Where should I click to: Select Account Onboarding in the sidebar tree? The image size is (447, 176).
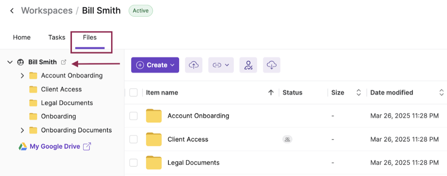(72, 76)
